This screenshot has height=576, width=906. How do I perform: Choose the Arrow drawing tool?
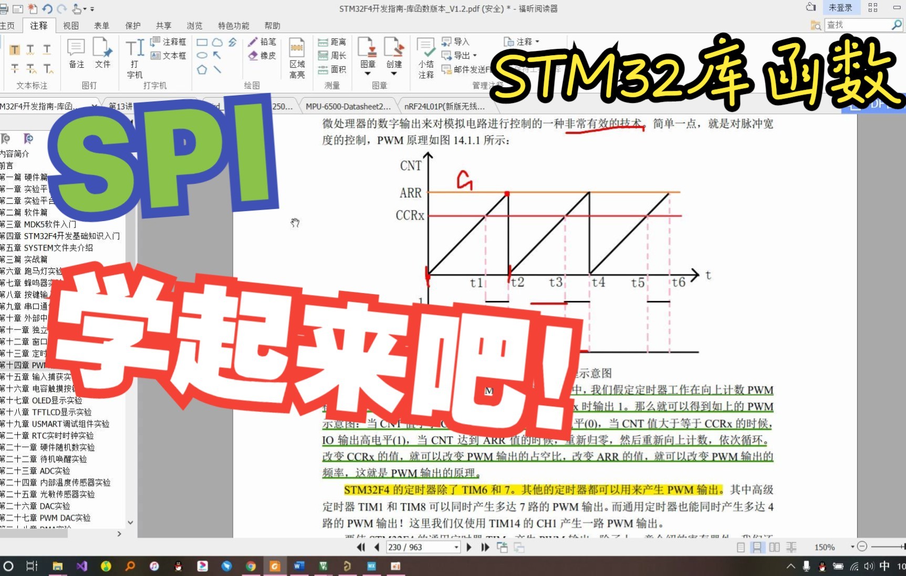[217, 55]
